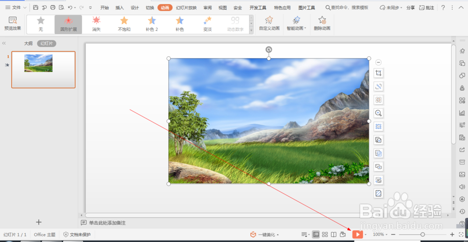The height and width of the screenshot is (242, 468).
Task: Click the 删除动画 delete animation button
Action: tap(322, 24)
